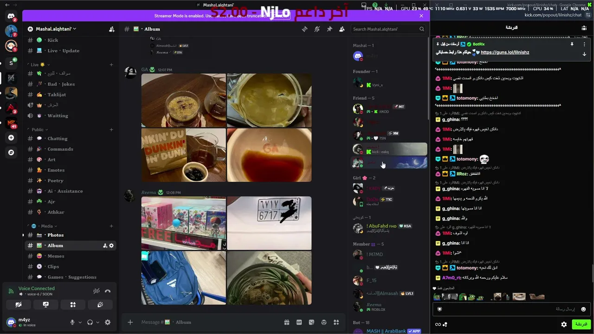
Task: Open the license plate 6717 photo
Action: pyautogui.click(x=269, y=223)
